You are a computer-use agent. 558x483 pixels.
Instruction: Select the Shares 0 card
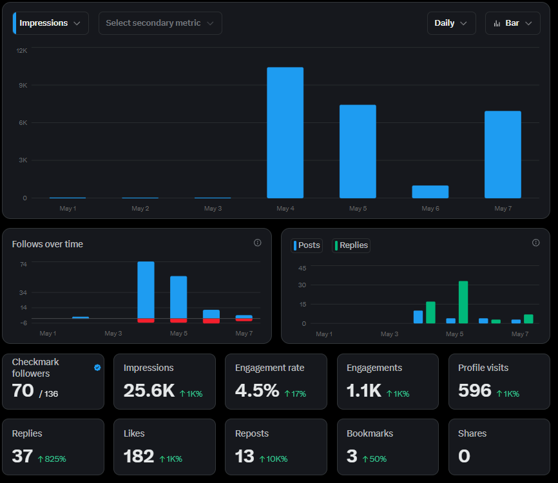(499, 447)
